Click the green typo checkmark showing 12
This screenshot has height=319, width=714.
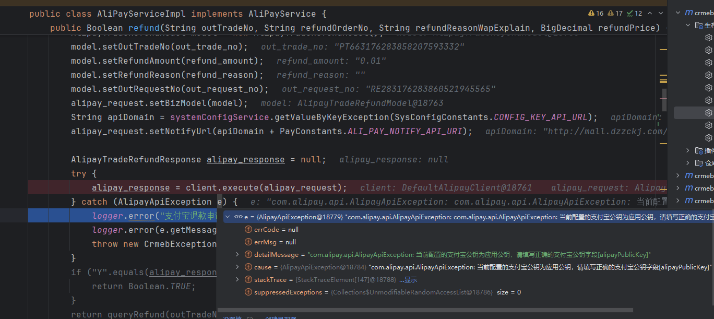point(634,14)
